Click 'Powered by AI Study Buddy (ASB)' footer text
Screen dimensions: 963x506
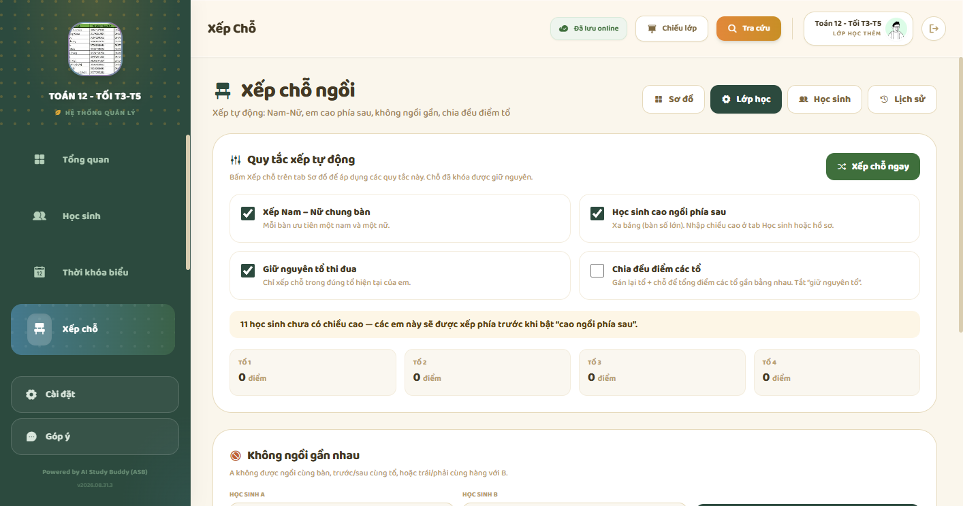coord(95,472)
